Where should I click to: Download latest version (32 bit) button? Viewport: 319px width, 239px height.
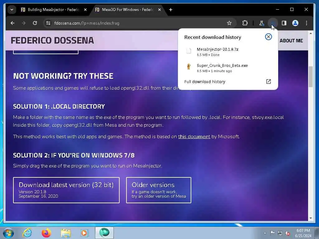pyautogui.click(x=66, y=190)
